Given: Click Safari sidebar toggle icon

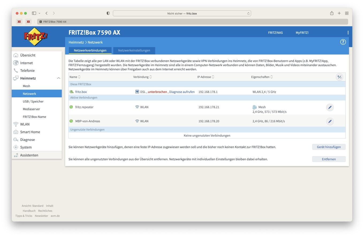Looking at the screenshot, I should [34, 13].
